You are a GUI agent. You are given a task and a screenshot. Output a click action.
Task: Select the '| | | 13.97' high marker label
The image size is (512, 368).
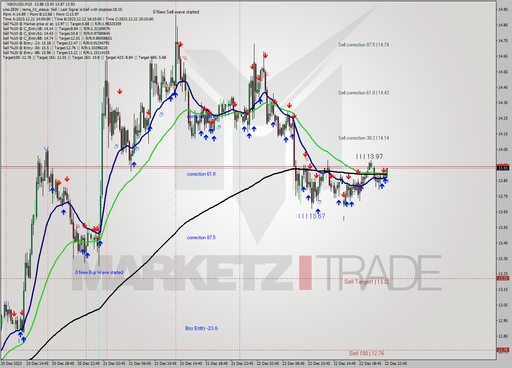(x=370, y=156)
